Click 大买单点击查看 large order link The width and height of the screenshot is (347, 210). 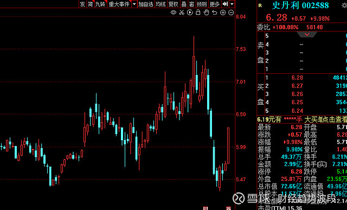pos(325,120)
